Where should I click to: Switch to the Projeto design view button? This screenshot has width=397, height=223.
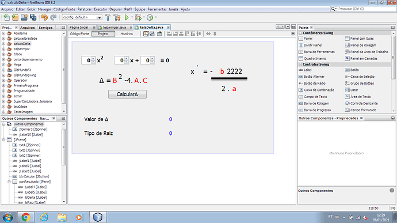103,34
